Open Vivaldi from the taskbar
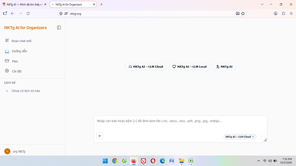 point(143,161)
